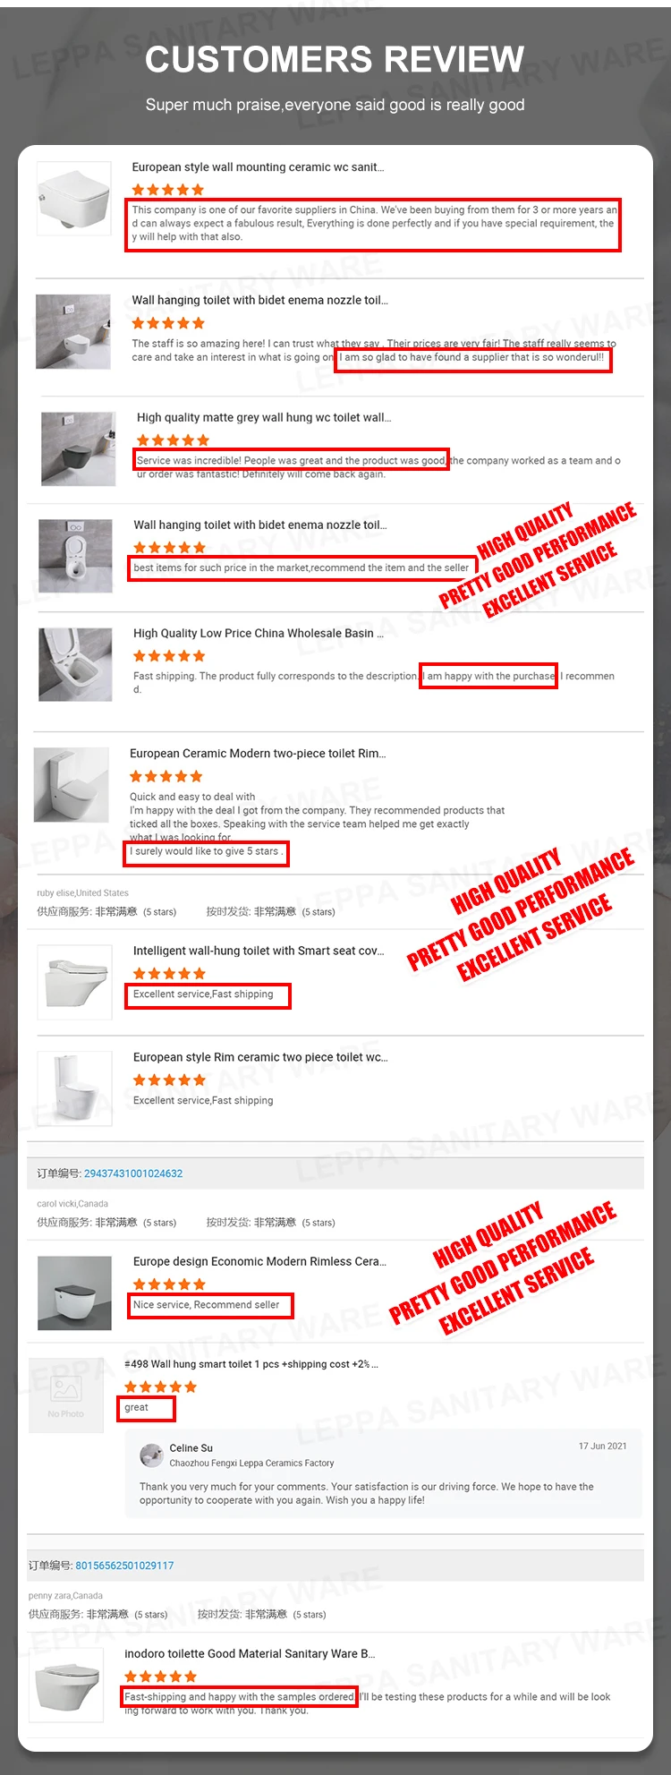Click the No Photo placeholder icon

[66, 1395]
